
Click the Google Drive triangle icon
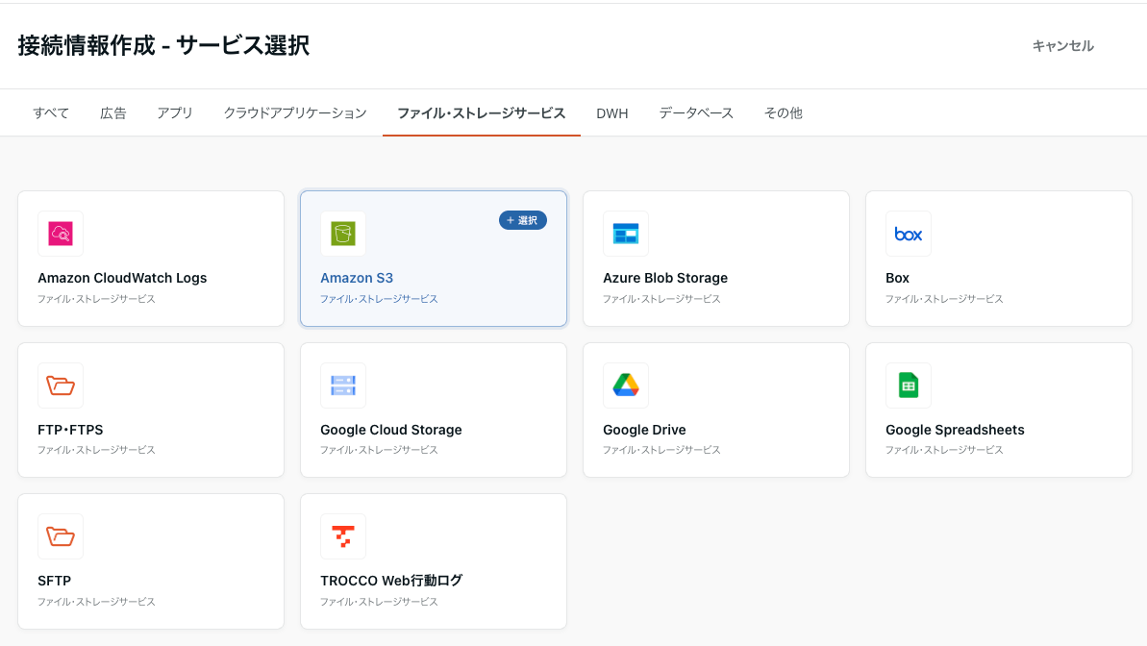click(x=626, y=385)
